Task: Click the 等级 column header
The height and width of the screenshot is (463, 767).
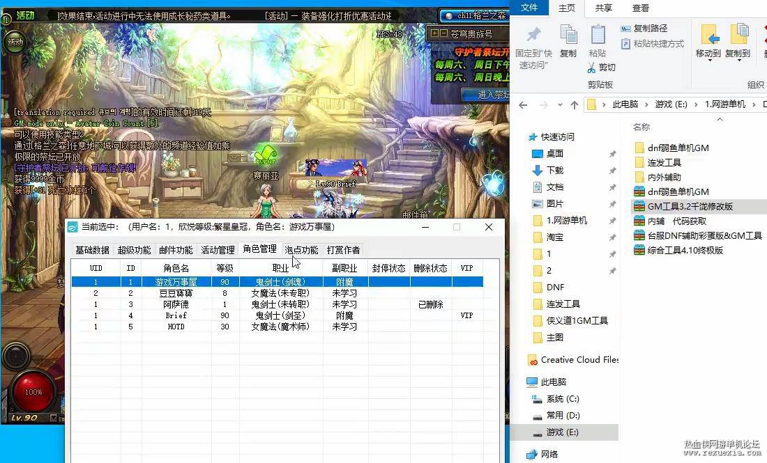Action: 225,268
